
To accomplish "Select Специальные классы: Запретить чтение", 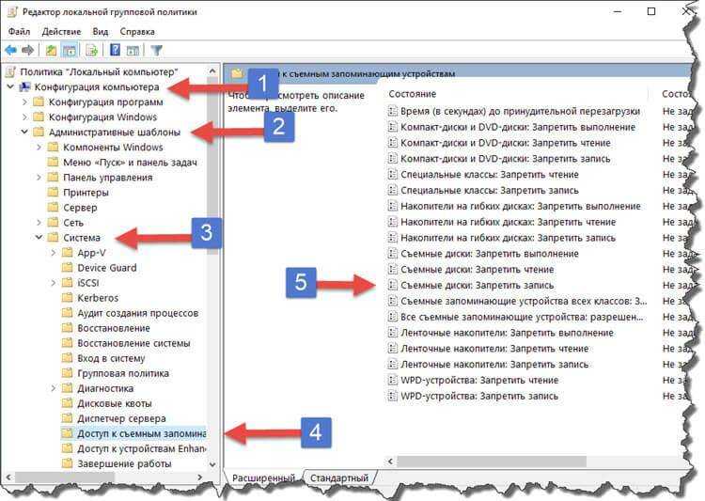I will point(490,175).
